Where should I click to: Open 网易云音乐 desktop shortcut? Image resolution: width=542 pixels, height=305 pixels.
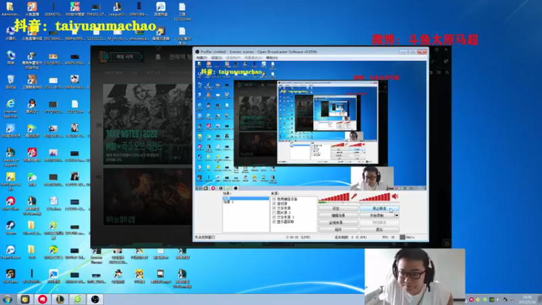[32, 155]
